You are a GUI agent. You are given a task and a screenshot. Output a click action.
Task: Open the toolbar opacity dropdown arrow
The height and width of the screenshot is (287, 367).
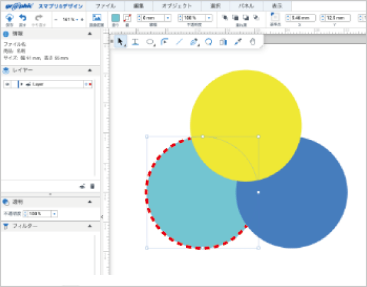pos(209,17)
